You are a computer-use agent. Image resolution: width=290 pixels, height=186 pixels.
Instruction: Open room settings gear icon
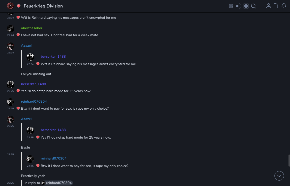coord(231,6)
